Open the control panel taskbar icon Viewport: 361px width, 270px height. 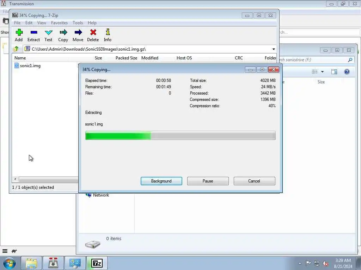point(75,263)
